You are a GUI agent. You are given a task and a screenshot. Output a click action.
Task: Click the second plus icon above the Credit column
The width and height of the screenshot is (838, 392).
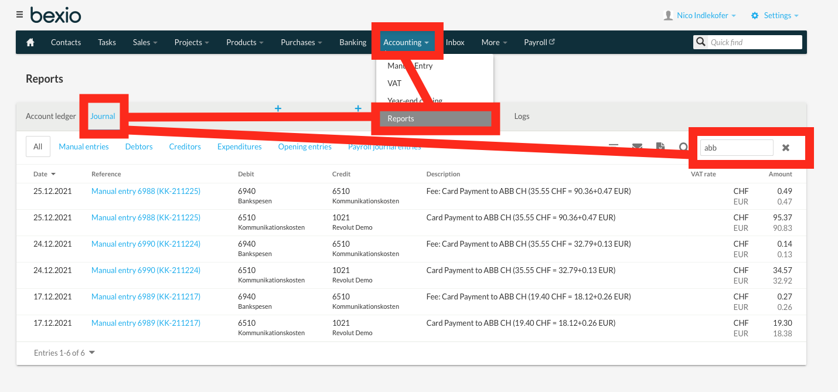coord(357,108)
